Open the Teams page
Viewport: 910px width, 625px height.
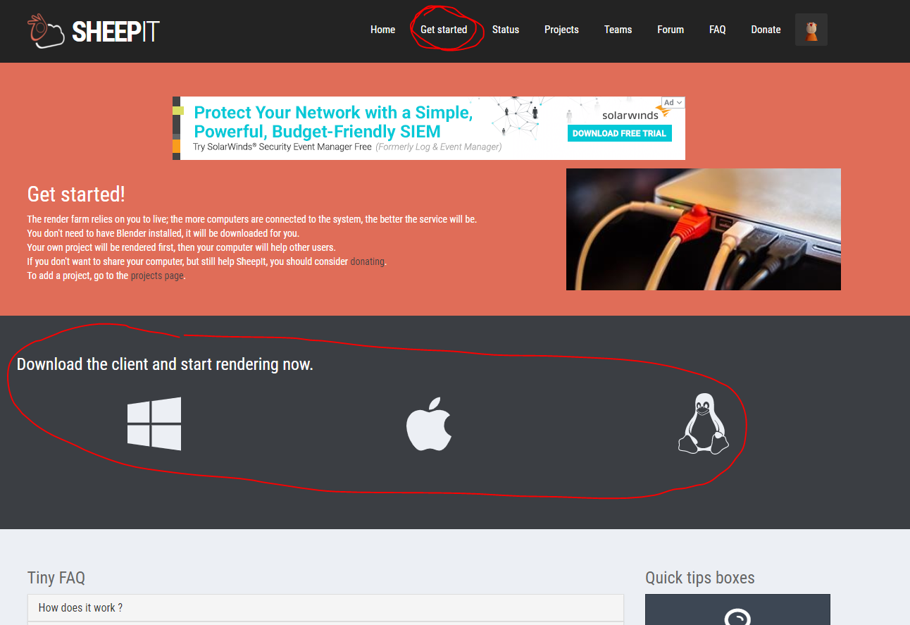pyautogui.click(x=618, y=30)
